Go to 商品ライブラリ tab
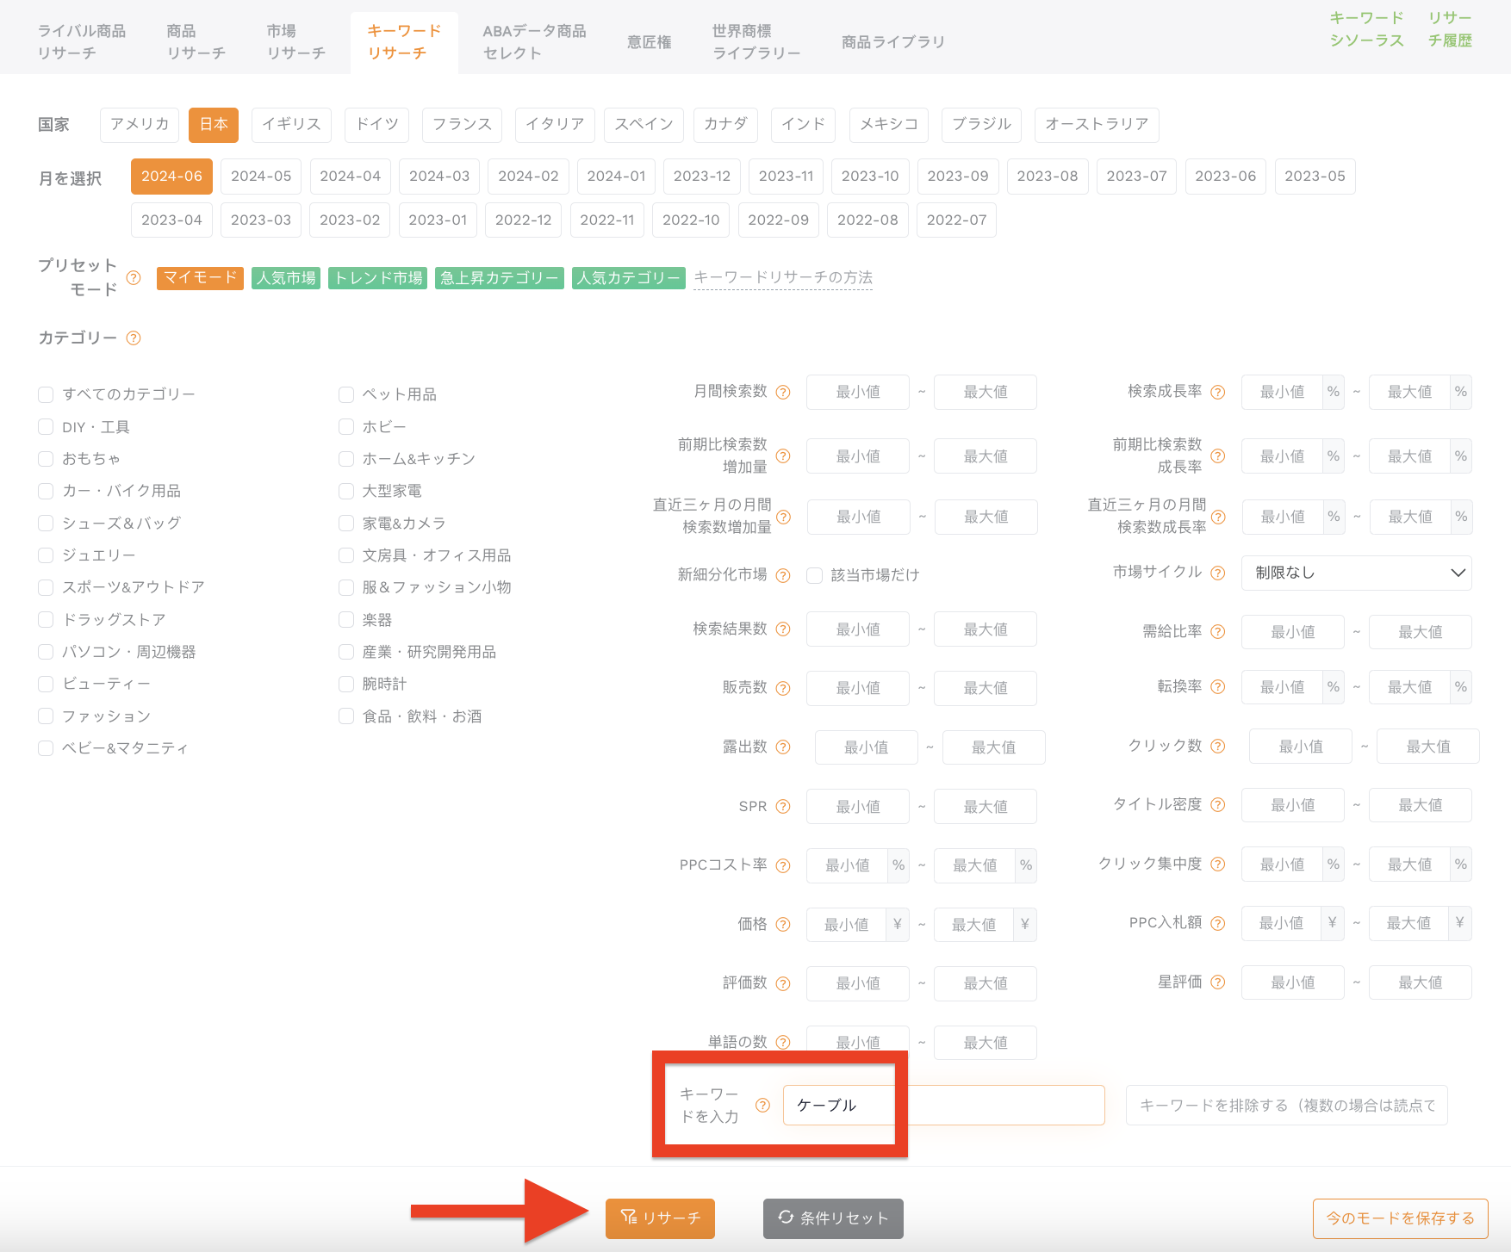 click(x=893, y=41)
